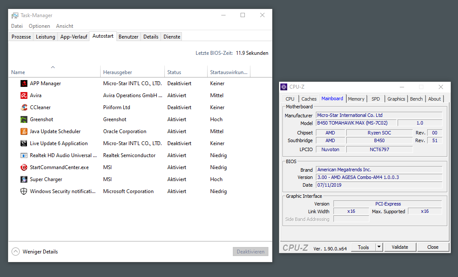This screenshot has height=277, width=458.
Task: Click the Greenshot icon in startup list
Action: 24,119
